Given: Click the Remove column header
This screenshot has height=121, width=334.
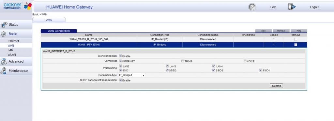Looking at the screenshot, I should click(x=296, y=35).
